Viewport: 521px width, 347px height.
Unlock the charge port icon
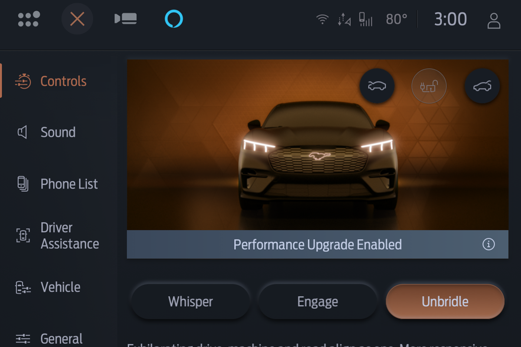pyautogui.click(x=429, y=86)
